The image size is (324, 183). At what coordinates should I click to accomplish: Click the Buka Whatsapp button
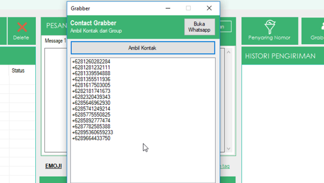point(199,27)
